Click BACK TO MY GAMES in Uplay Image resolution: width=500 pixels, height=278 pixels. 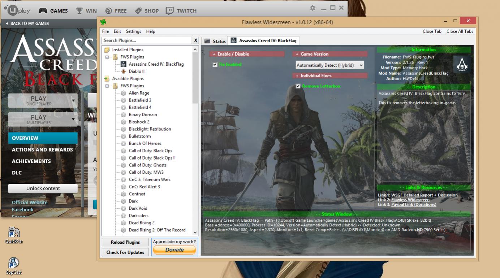coord(27,23)
